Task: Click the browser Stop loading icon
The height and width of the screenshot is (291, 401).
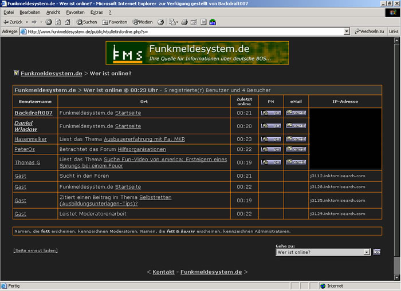Action: point(49,22)
